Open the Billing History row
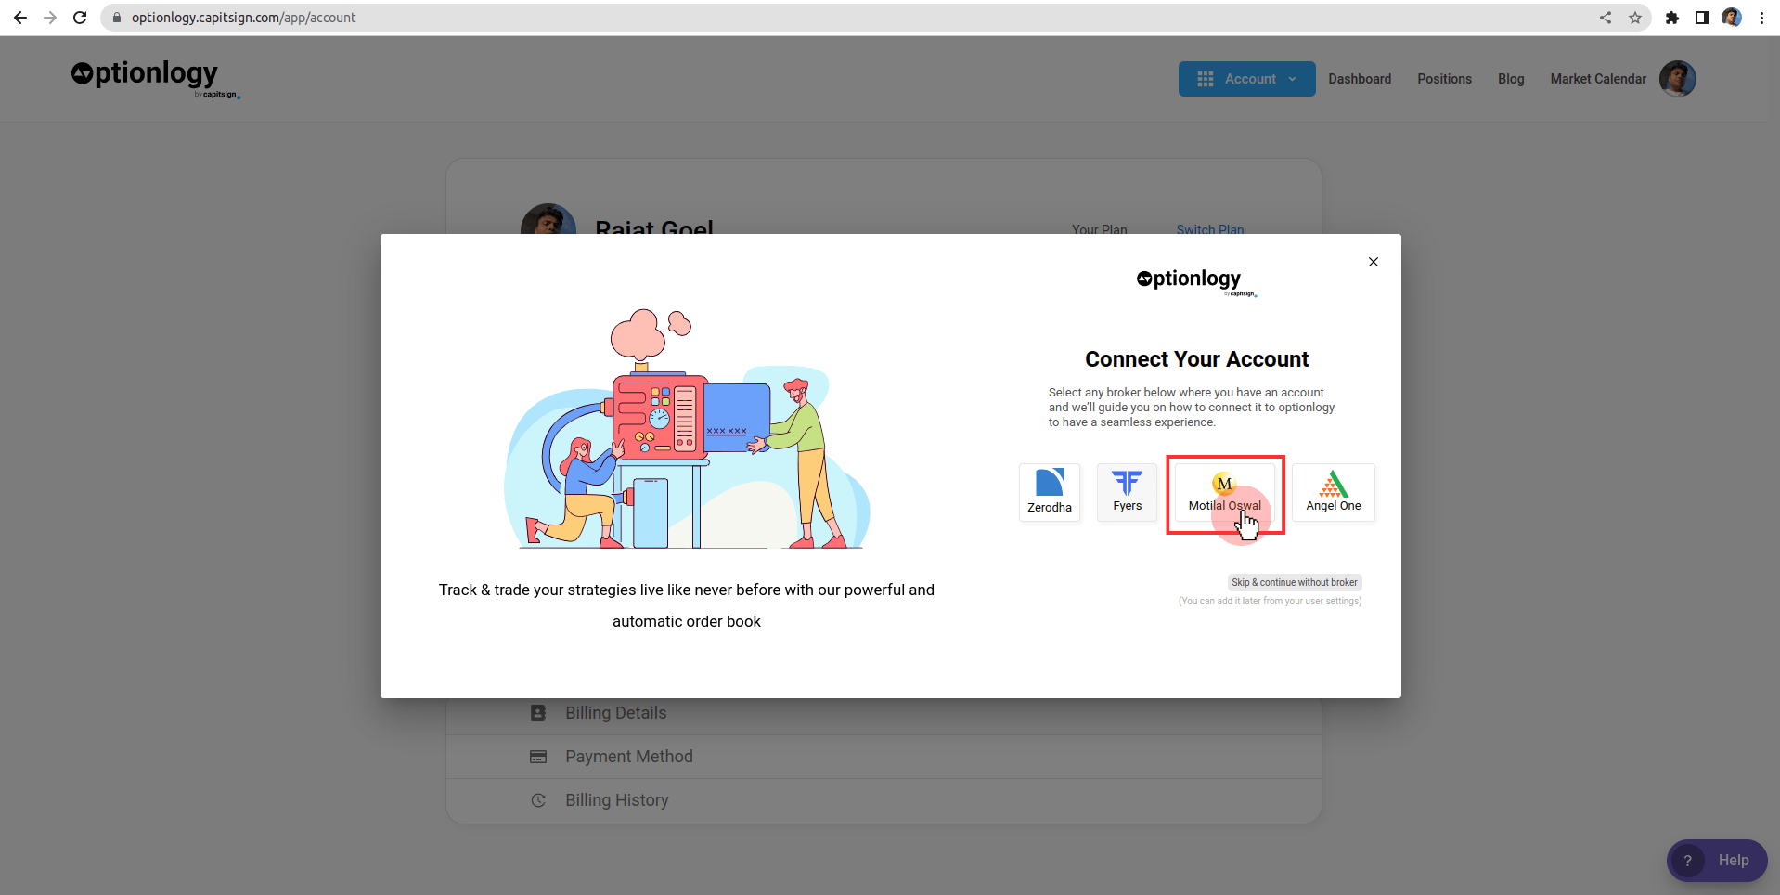The height and width of the screenshot is (895, 1780). coord(884,800)
